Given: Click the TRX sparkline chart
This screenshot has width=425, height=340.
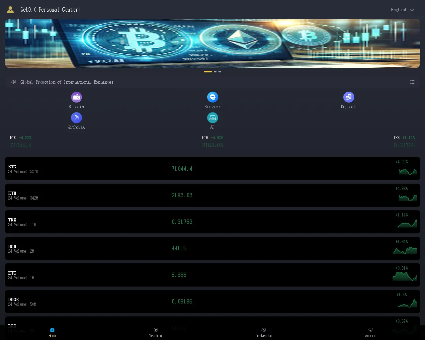Looking at the screenshot, I should point(407,224).
